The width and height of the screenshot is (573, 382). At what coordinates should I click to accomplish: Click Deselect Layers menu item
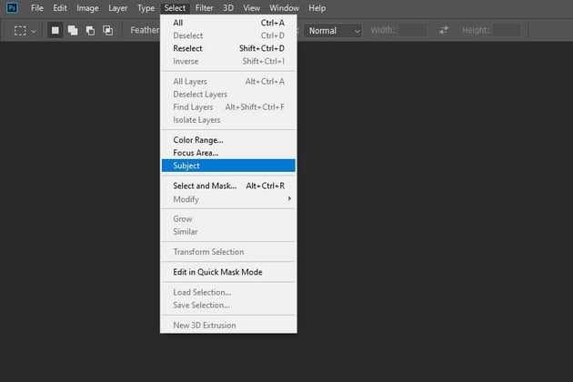[x=228, y=95]
